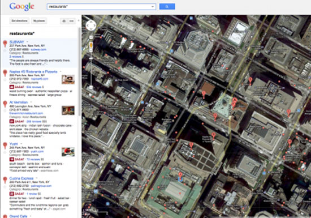
Task: Click the zoom out minus on map
Action: pos(91,87)
